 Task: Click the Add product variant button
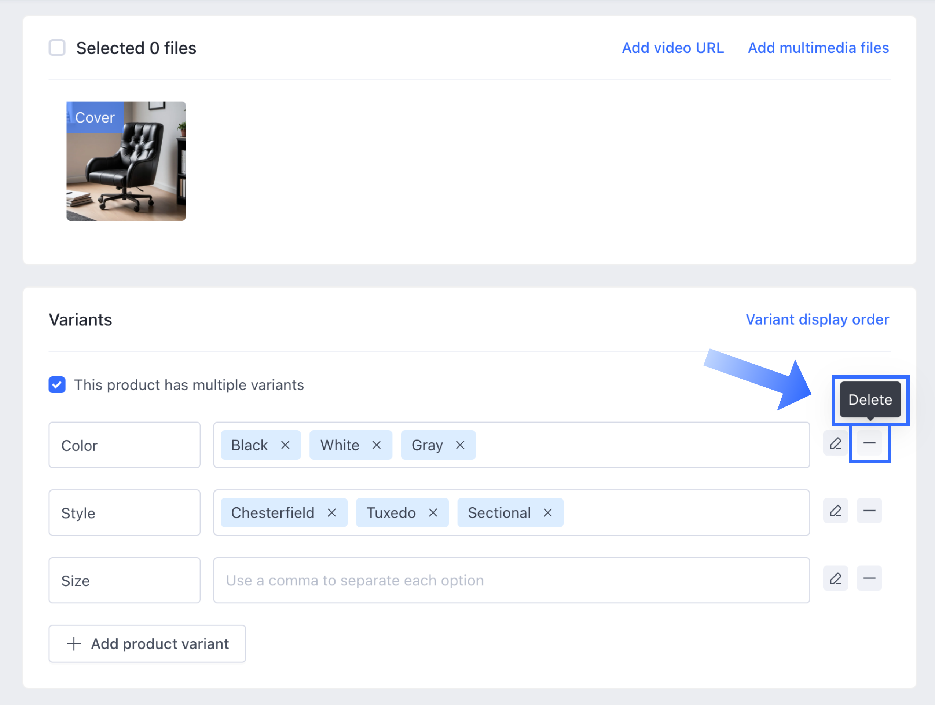tap(147, 644)
